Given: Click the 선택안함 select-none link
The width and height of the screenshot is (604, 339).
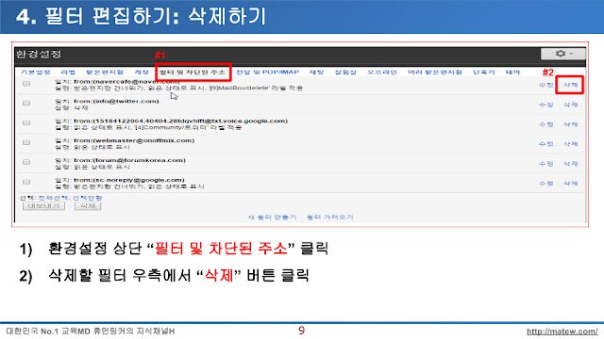Looking at the screenshot, I should click(x=88, y=198).
